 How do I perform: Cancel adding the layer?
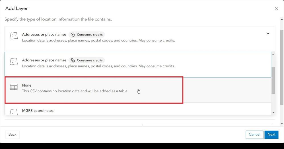[x=254, y=135]
